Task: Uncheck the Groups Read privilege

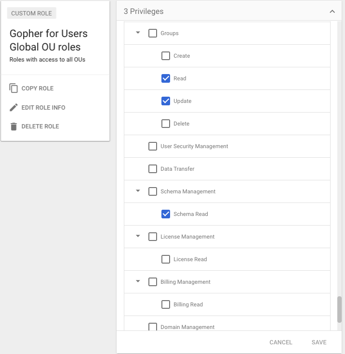Action: [166, 78]
